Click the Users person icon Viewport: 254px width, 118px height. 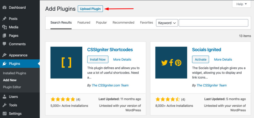pos(5,97)
